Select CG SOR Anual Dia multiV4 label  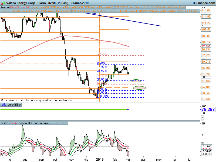click(168, 7)
